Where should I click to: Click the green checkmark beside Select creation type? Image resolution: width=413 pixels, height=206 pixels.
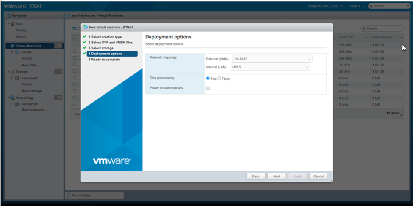pyautogui.click(x=85, y=37)
